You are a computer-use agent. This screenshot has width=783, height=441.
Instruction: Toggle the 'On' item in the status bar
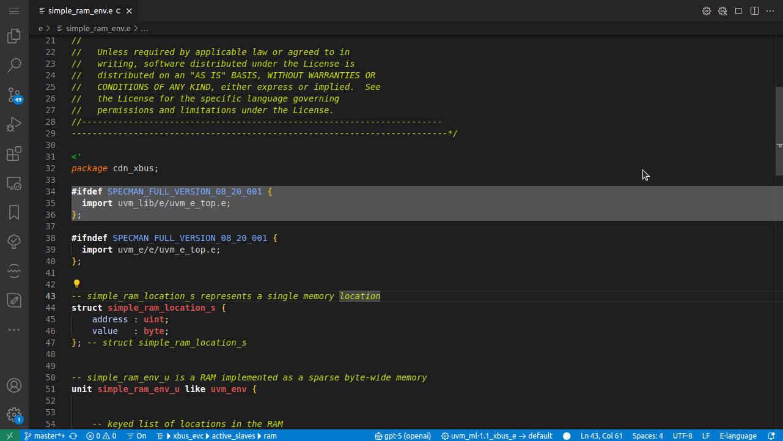[139, 435]
